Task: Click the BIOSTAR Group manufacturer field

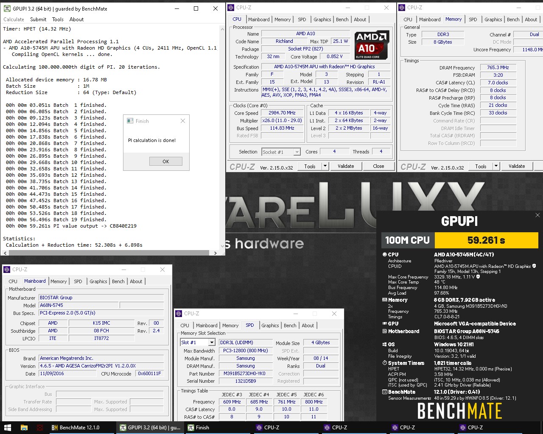Action: 101,298
